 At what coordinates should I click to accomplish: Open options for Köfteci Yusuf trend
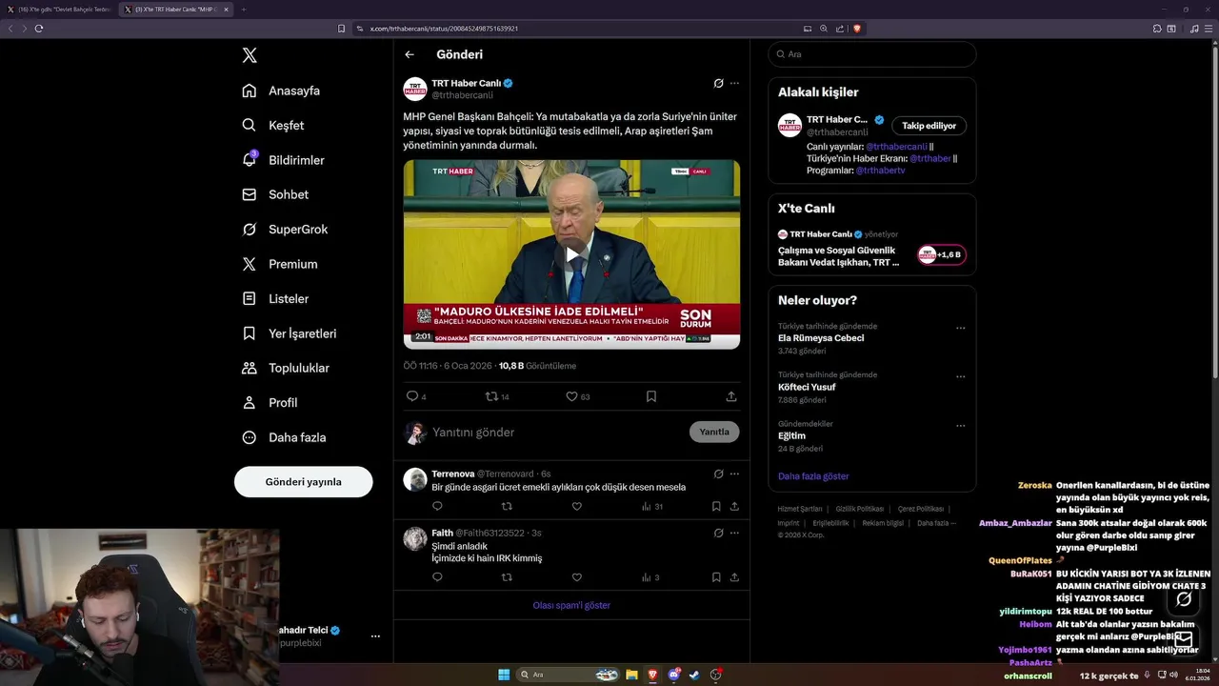click(960, 377)
